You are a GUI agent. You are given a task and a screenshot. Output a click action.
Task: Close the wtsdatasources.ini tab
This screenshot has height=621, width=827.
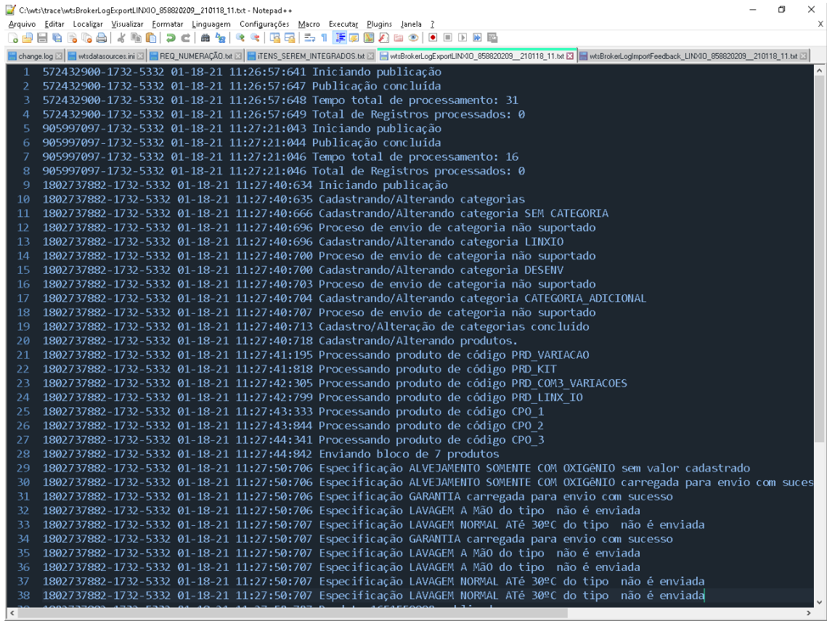pos(140,56)
